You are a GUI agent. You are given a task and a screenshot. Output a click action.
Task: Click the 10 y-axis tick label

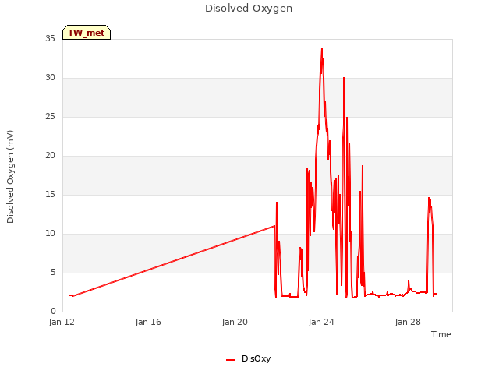(50, 234)
